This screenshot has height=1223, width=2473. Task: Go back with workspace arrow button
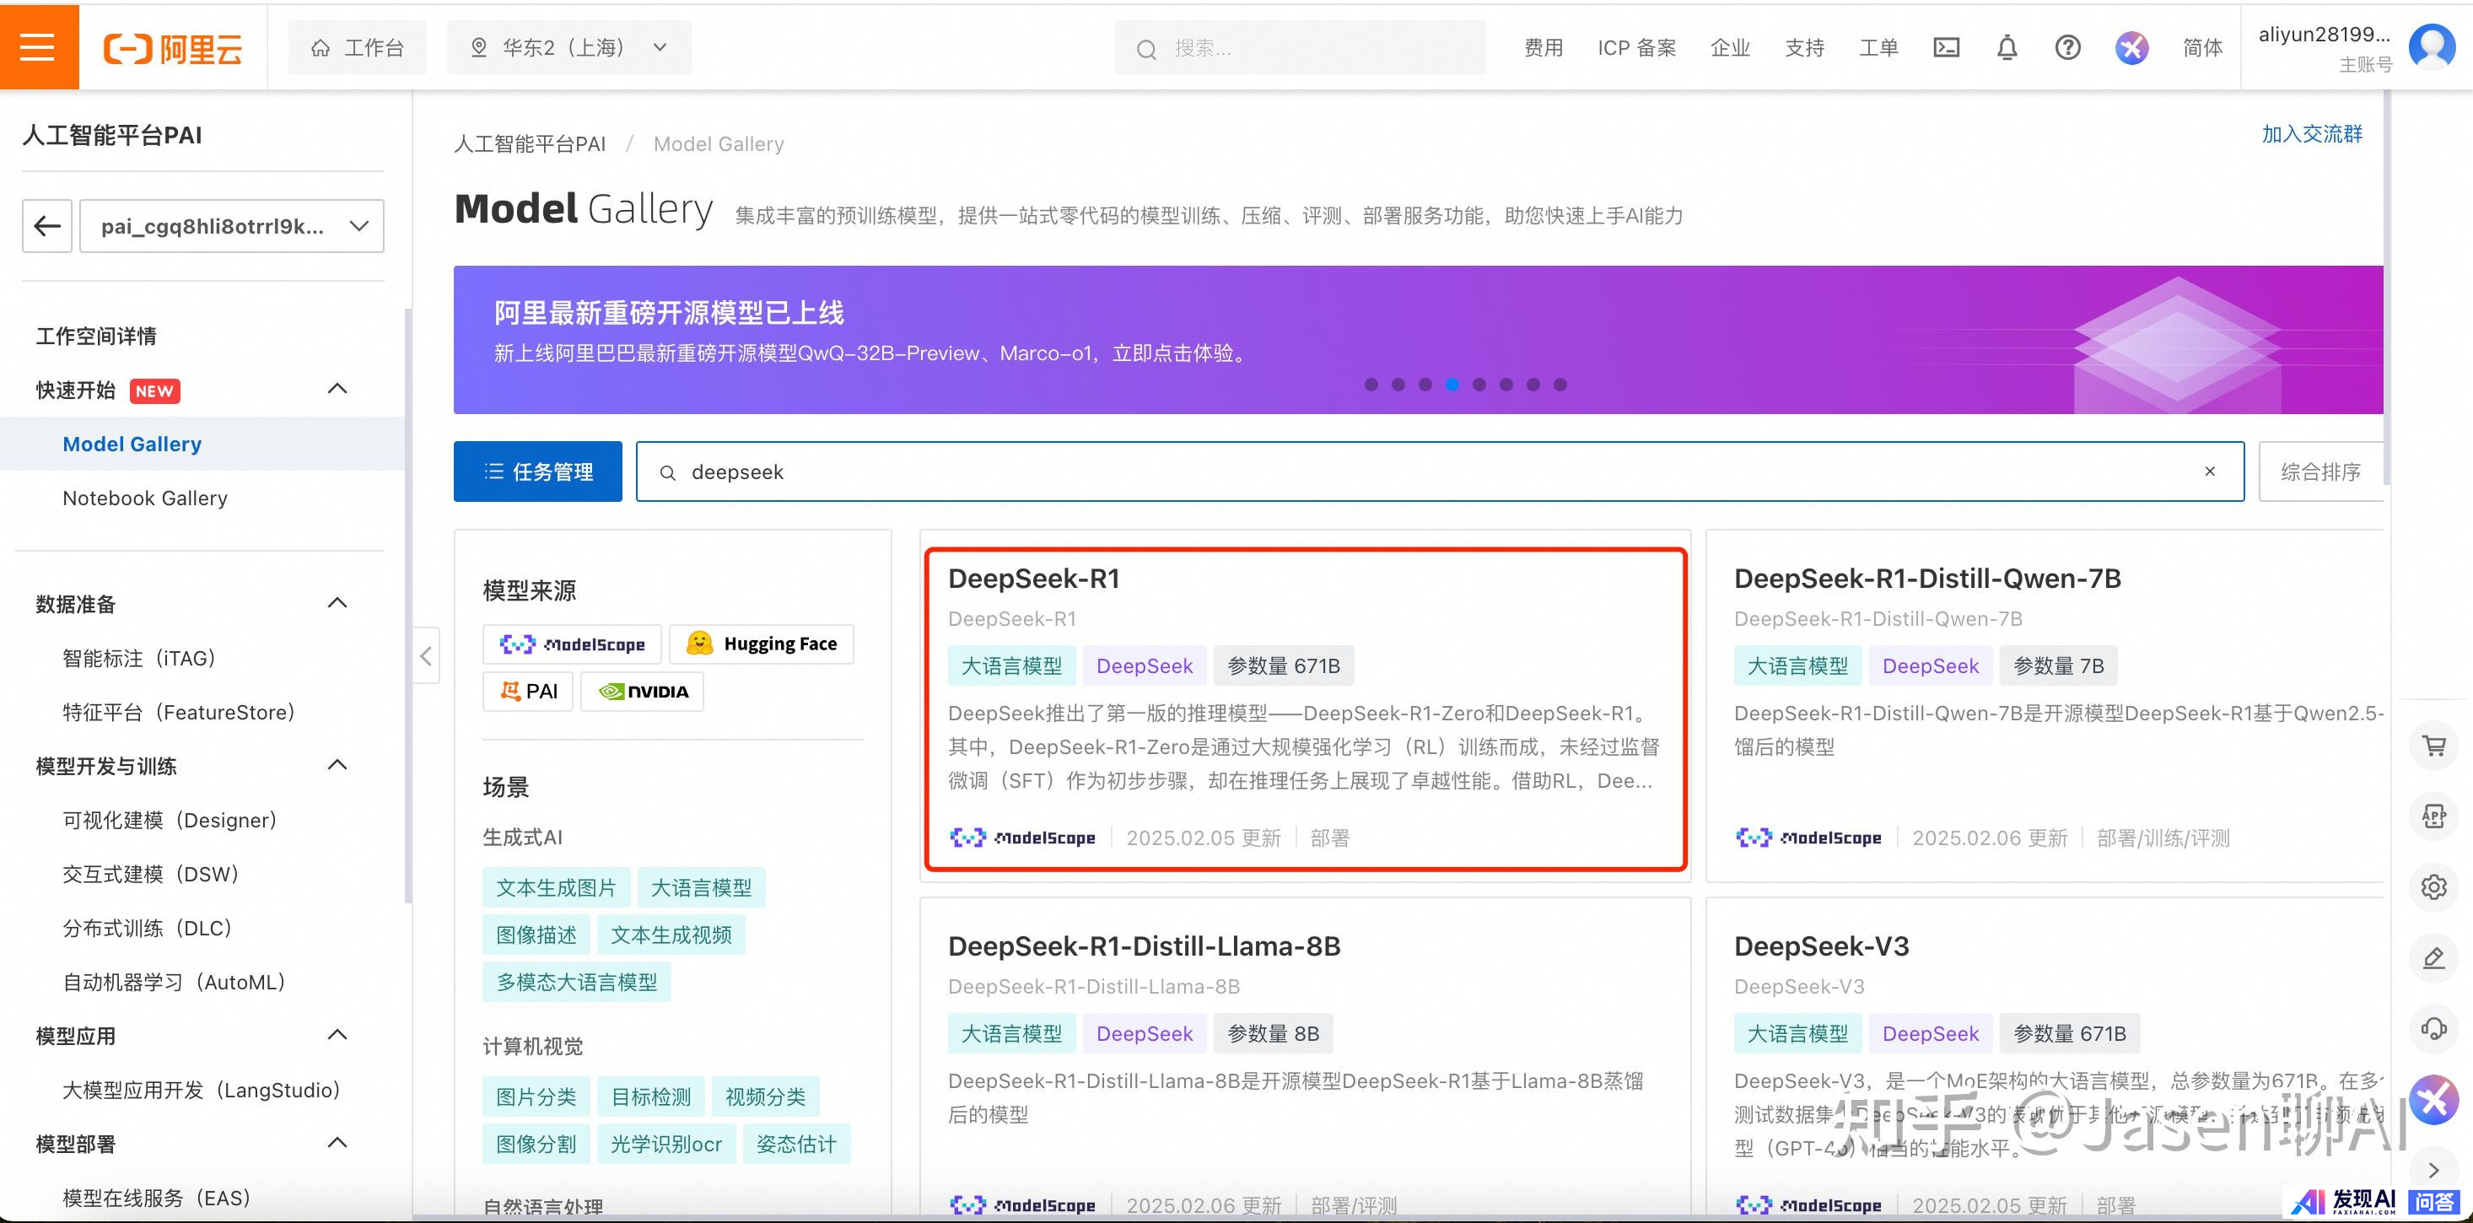click(47, 225)
